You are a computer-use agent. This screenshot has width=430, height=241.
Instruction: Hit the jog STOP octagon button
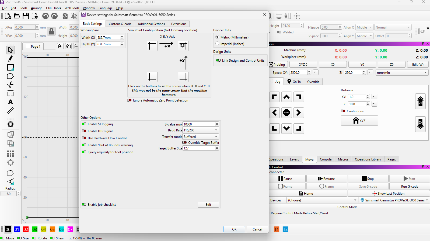[287, 113]
